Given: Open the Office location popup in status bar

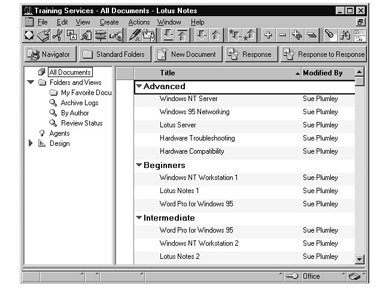Looking at the screenshot, I should tap(323, 276).
